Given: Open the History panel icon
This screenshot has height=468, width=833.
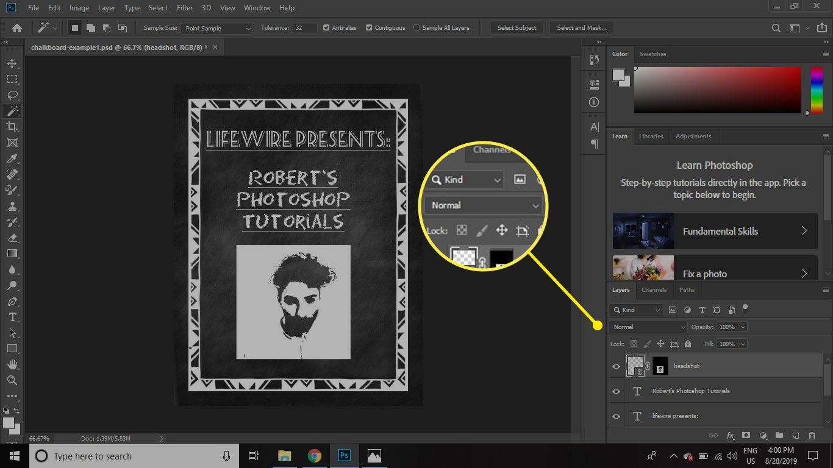Looking at the screenshot, I should coord(595,60).
